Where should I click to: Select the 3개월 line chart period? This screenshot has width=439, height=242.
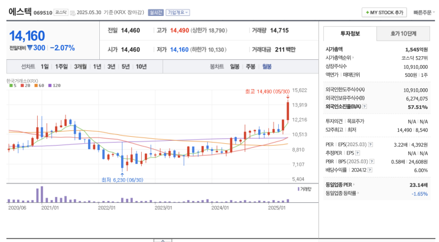point(80,67)
